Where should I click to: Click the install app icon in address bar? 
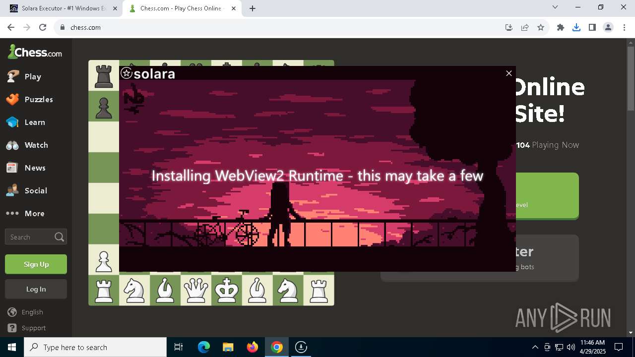point(509,27)
